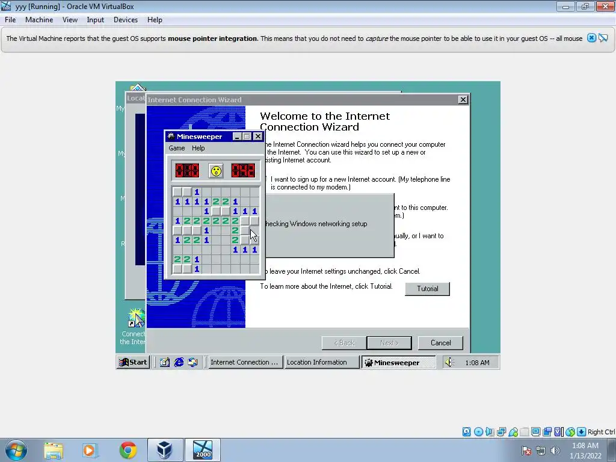Click the host clock showing 1/13/2022
Image resolution: width=616 pixels, height=462 pixels.
(x=585, y=451)
